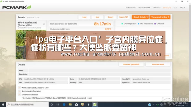Click the Export PDF button
The image size is (191, 107).
(124, 17)
